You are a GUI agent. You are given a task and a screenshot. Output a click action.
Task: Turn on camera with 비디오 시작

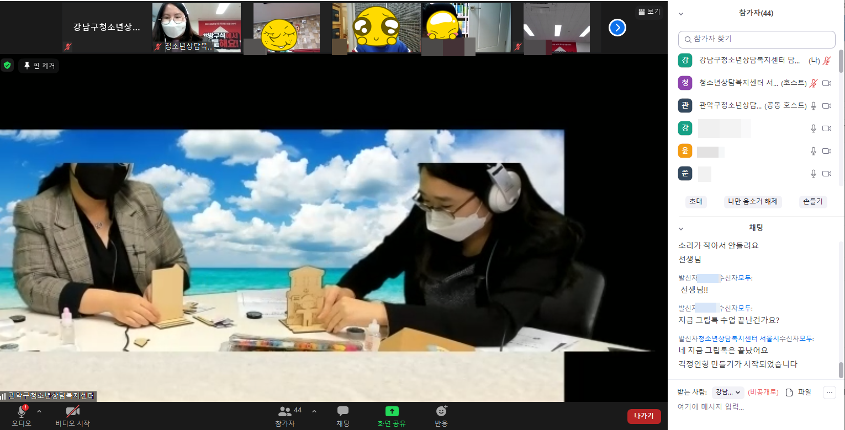[x=72, y=411]
